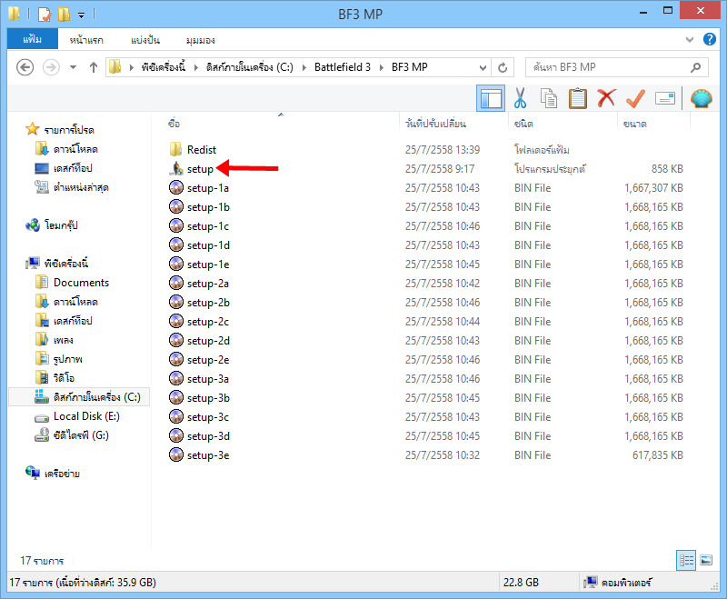Click the orange checkmark Properties icon
The width and height of the screenshot is (727, 599).
pos(635,98)
